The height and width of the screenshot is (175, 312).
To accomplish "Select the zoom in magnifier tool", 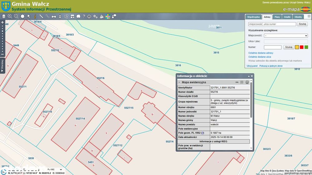I will click(10, 16).
